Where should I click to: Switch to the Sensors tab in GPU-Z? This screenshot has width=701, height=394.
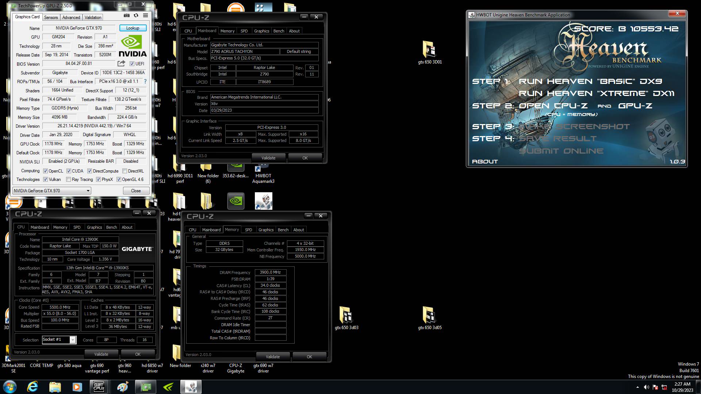[51, 17]
